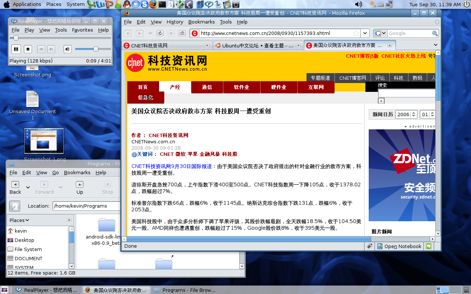Select Unsaved Document 1 desktop icon
471x294 pixels.
coord(32,99)
